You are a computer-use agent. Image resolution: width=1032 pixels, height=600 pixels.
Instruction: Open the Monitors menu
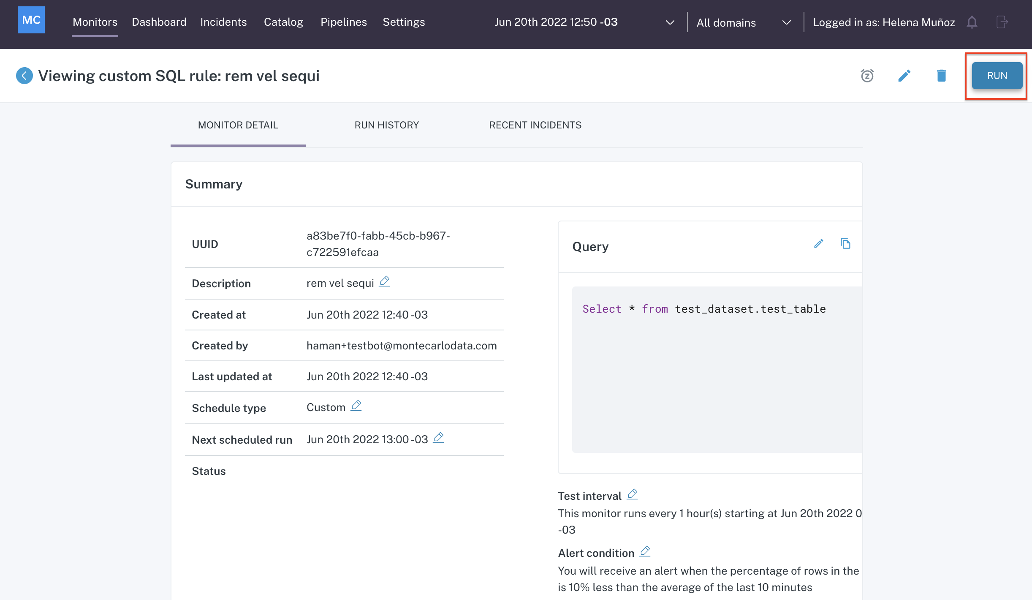tap(95, 22)
